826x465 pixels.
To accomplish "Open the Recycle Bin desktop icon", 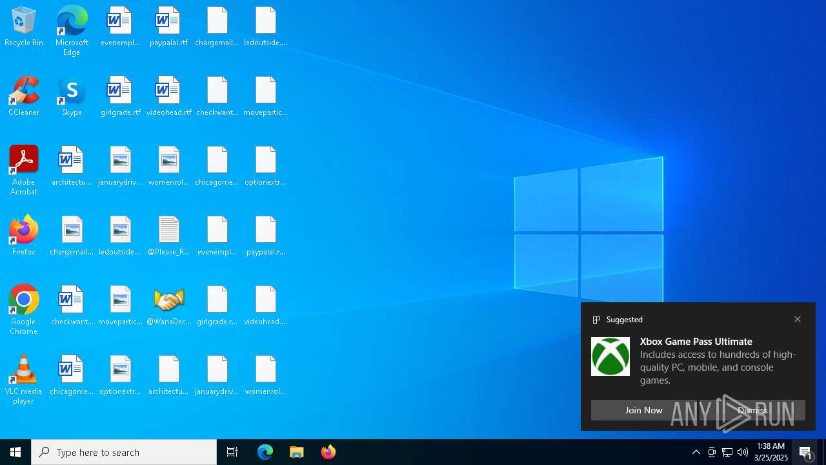I will [24, 27].
